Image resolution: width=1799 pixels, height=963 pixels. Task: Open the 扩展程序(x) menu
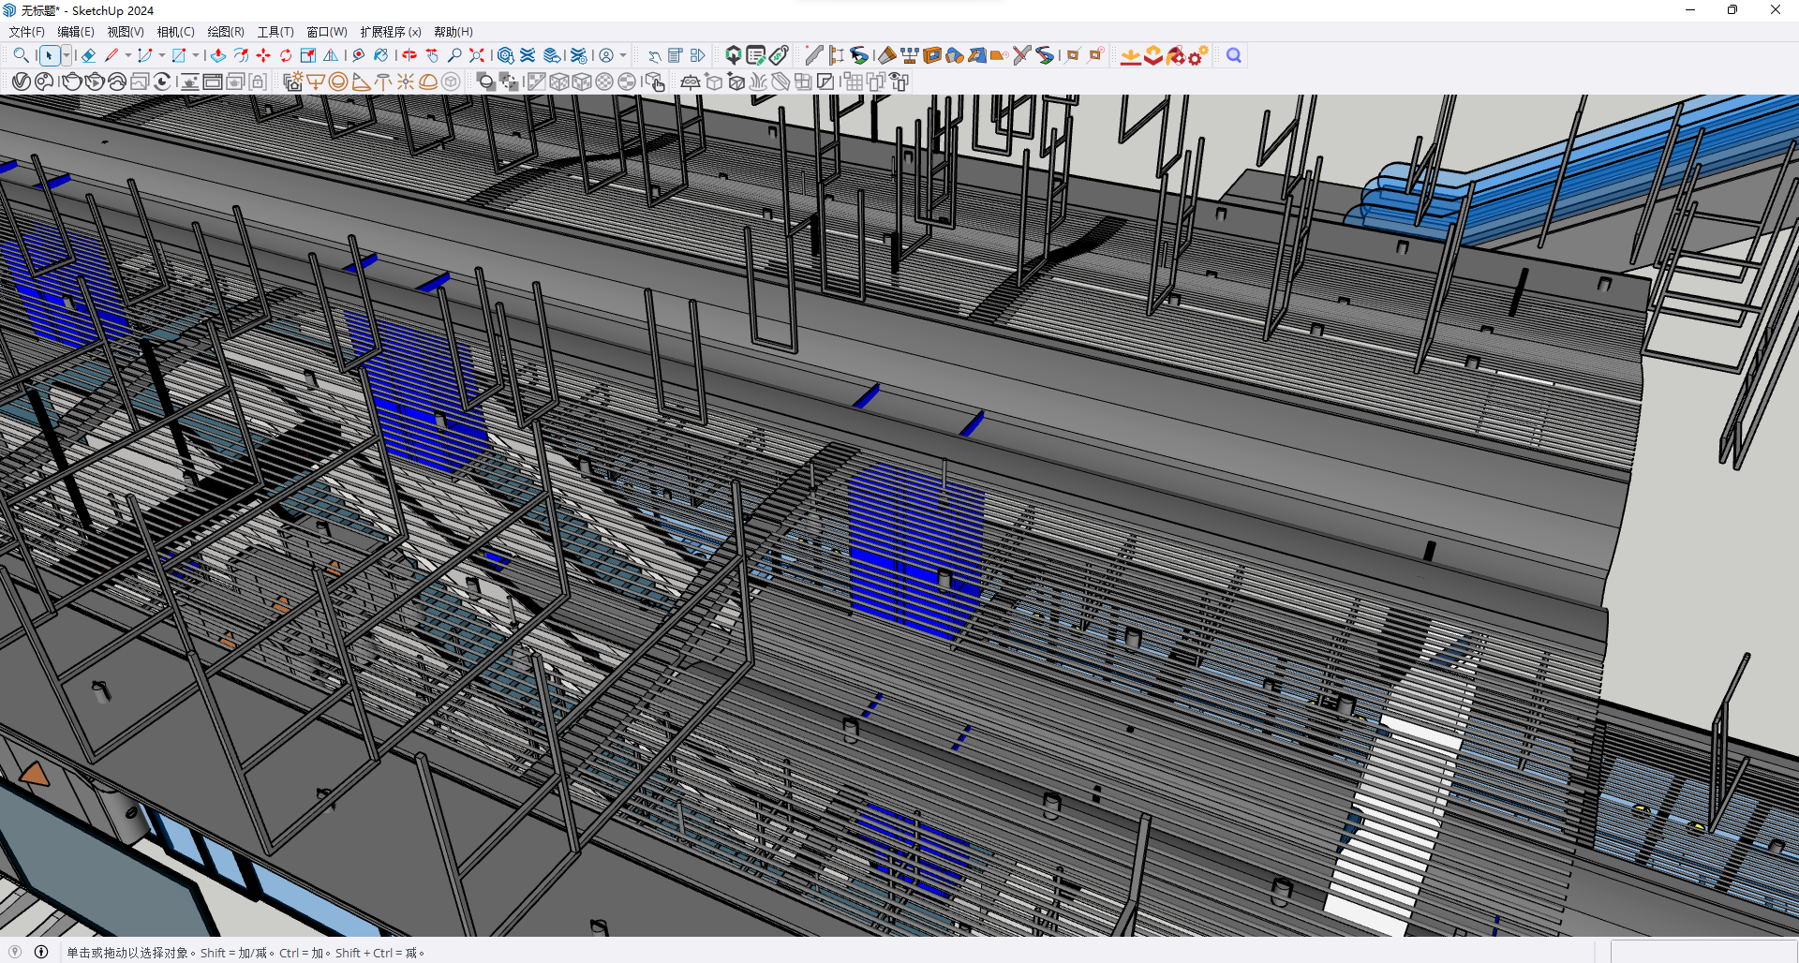(x=390, y=32)
